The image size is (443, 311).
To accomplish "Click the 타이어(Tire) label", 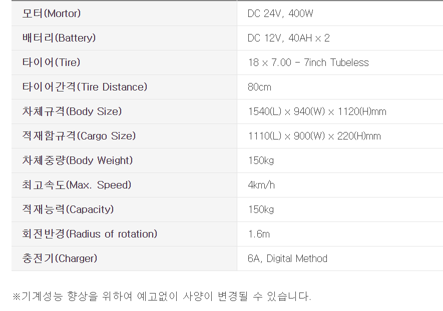I will [52, 62].
